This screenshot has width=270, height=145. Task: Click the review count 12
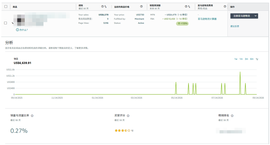click(x=132, y=131)
